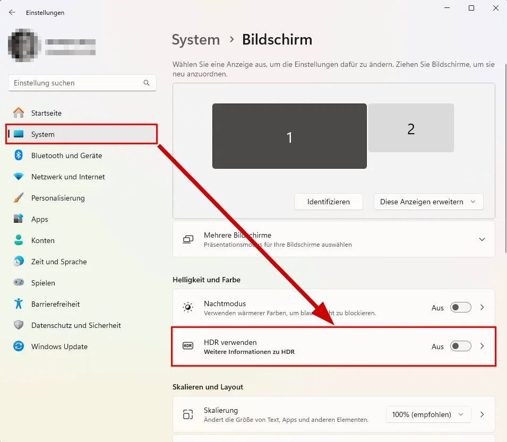Viewport: 507px width, 442px height.
Task: Go to Personalisierung settings
Action: 58,198
